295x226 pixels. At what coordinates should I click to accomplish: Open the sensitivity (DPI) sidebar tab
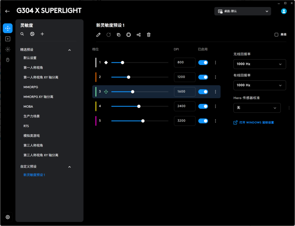tap(8, 28)
